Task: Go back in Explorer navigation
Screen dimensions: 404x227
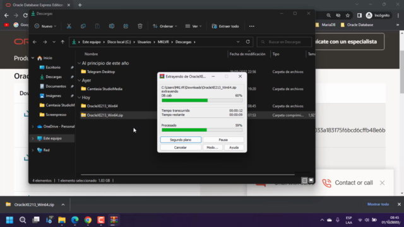Action: pos(35,42)
